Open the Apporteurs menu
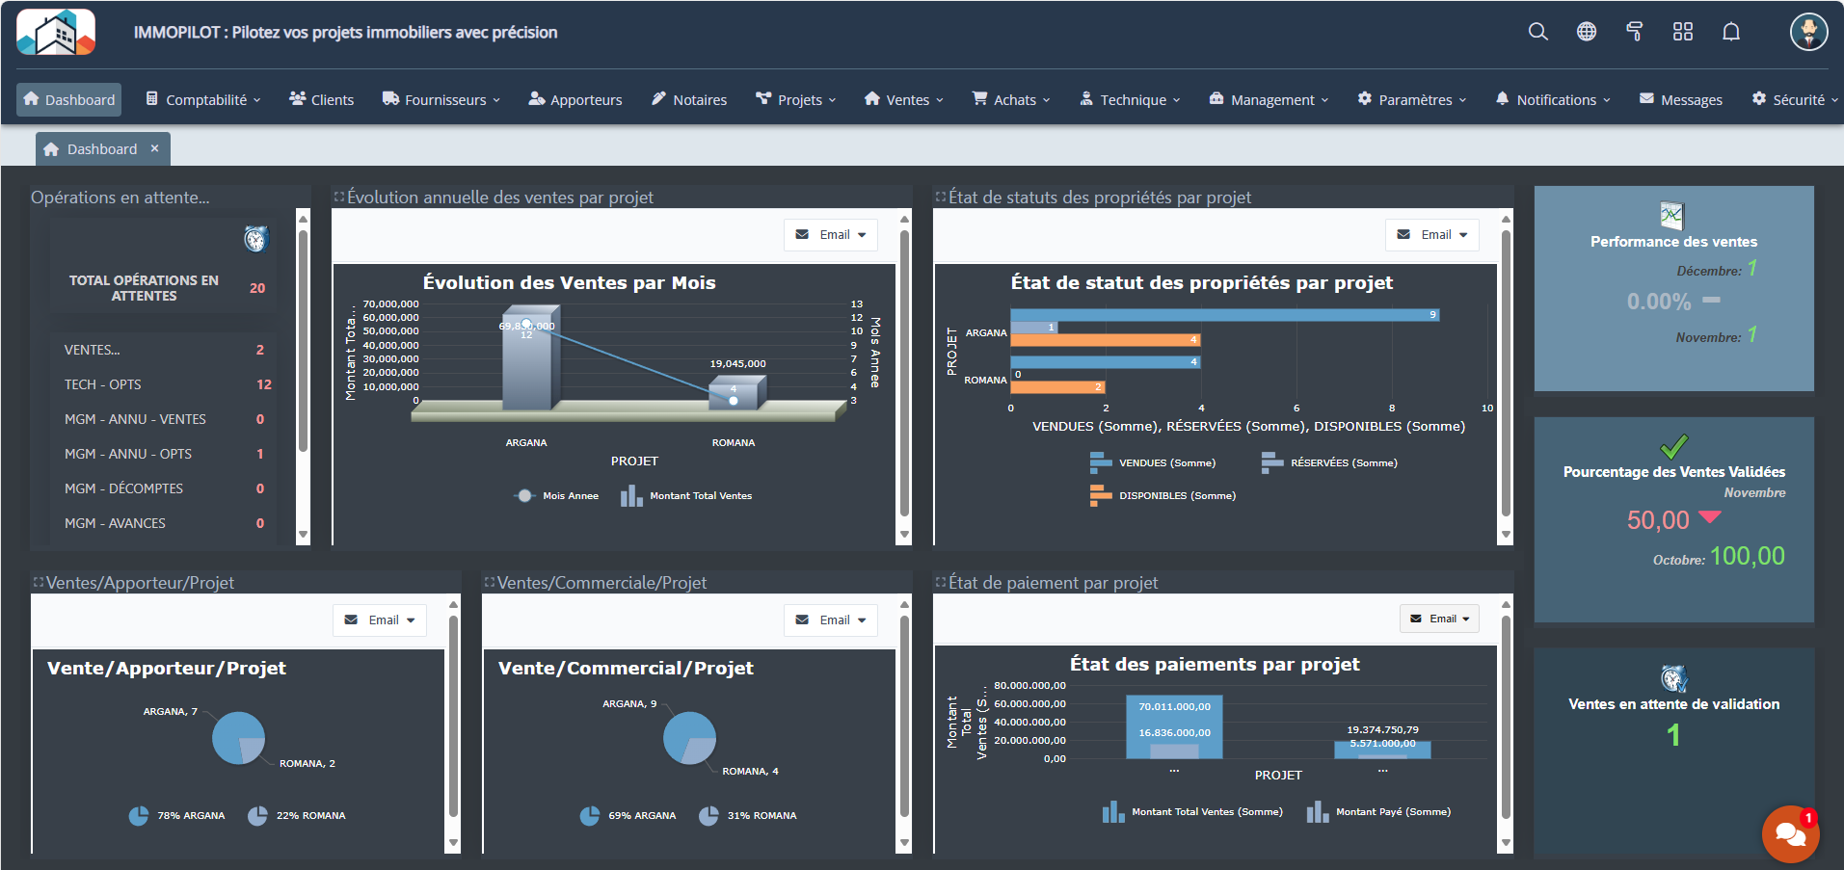This screenshot has width=1844, height=870. [x=575, y=99]
